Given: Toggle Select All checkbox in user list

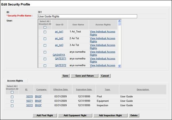Looking at the screenshot, I should coord(45,27).
